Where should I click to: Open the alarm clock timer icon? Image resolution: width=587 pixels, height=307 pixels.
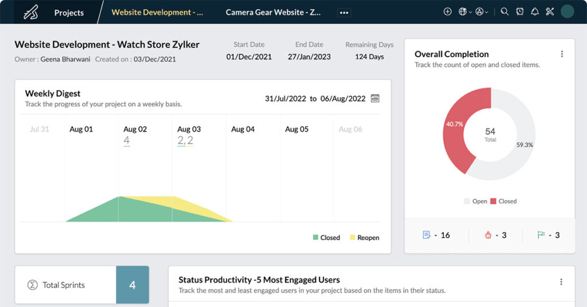click(x=519, y=12)
